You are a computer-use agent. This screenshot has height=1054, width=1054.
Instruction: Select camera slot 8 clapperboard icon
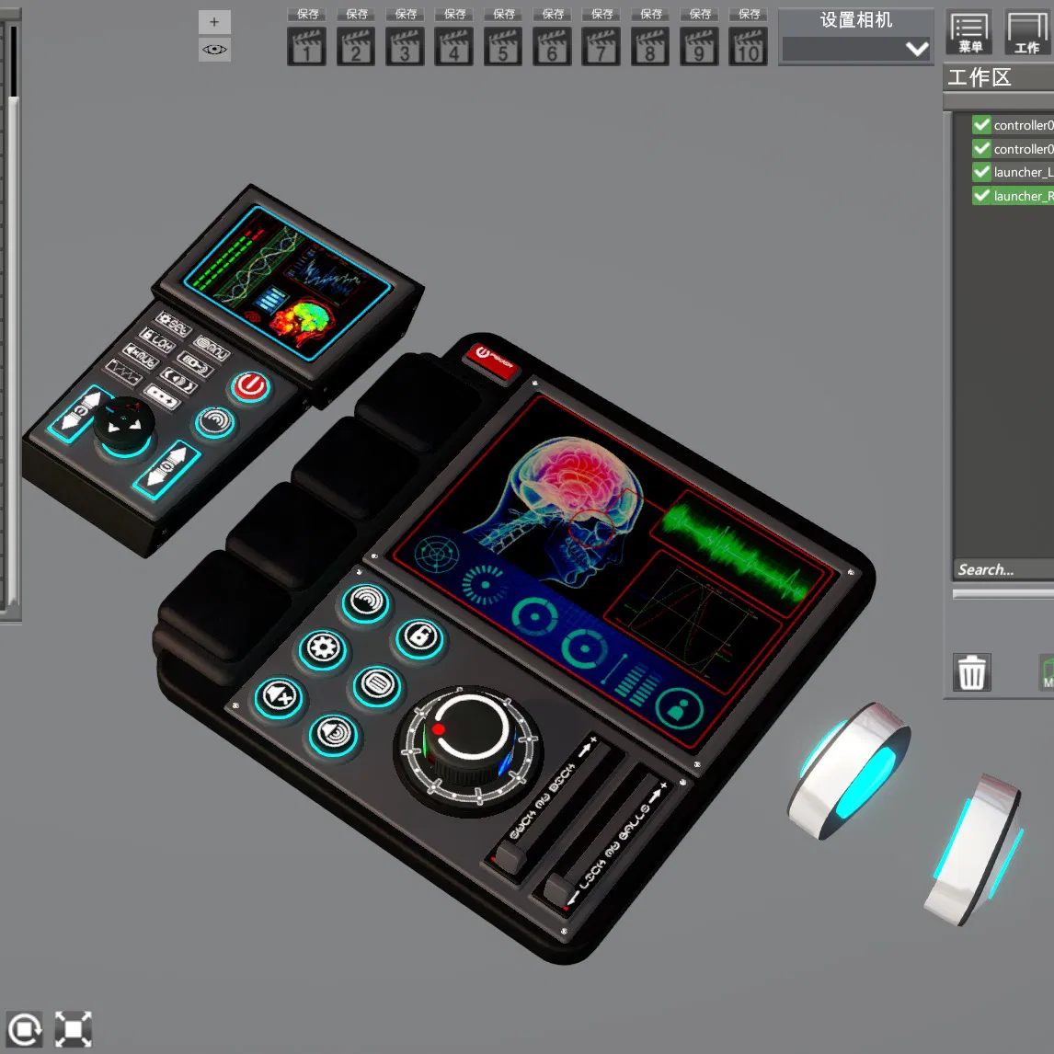[650, 46]
